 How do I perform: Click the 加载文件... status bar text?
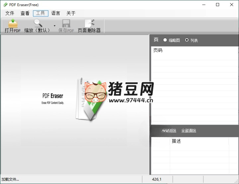coord(10,179)
